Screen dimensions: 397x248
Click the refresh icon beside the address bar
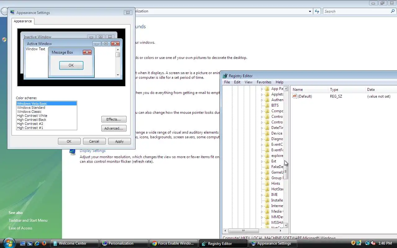[x=317, y=11]
